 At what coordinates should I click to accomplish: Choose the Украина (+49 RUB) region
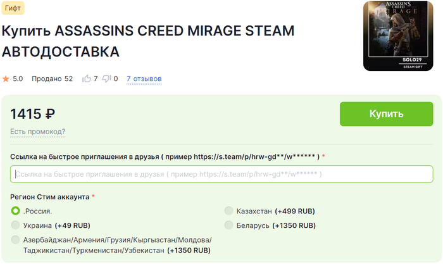point(16,225)
